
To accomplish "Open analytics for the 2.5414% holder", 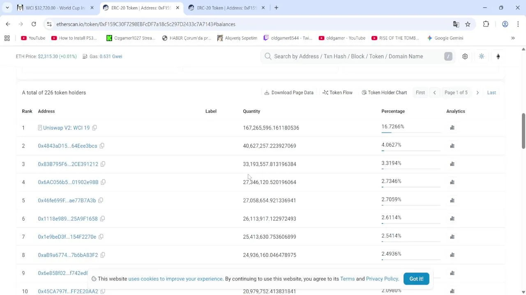I will tap(452, 237).
